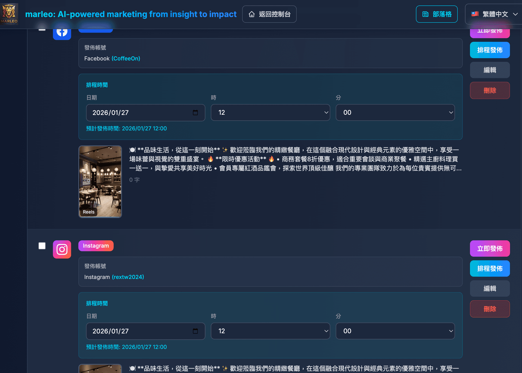Click the (CoffeeOn) Facebook account link

click(x=126, y=58)
